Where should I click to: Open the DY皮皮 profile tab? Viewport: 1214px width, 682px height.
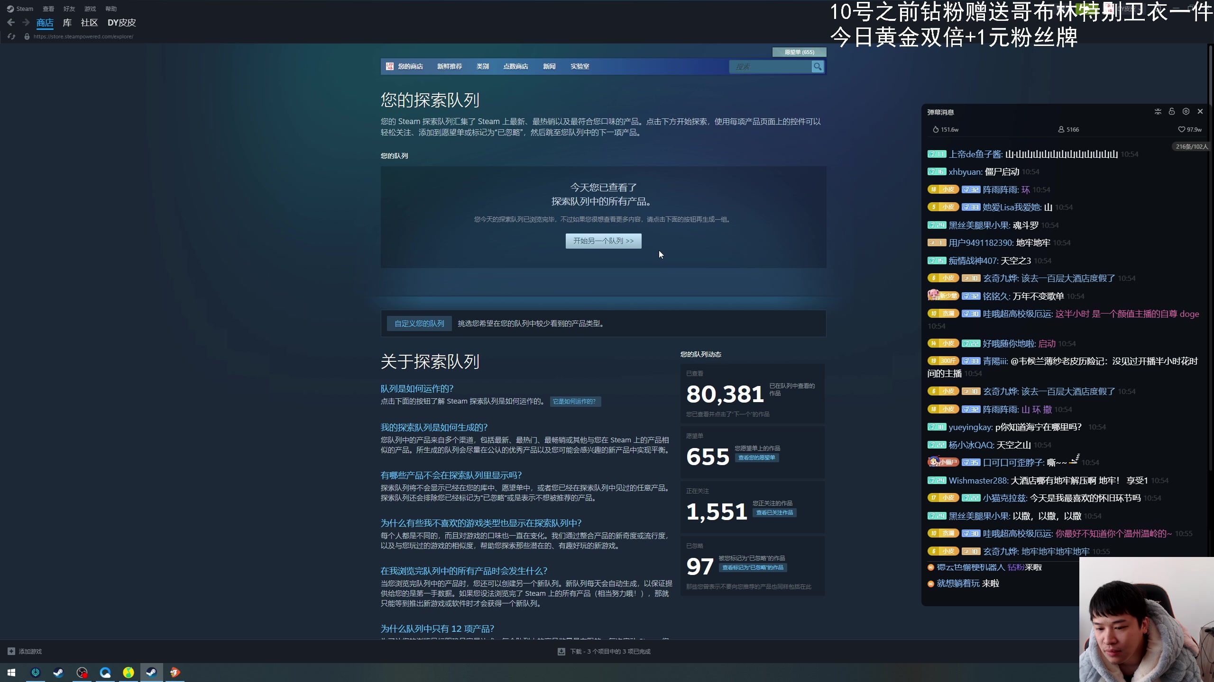121,22
